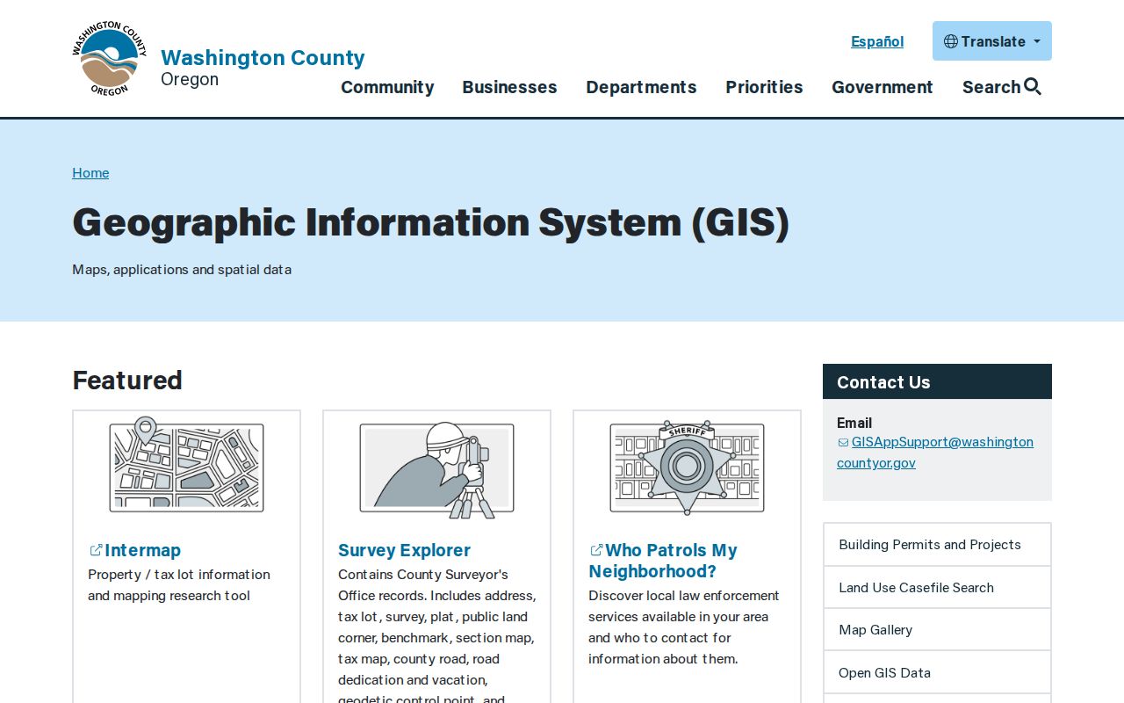Open the Businesses menu
1124x703 pixels.
[509, 87]
